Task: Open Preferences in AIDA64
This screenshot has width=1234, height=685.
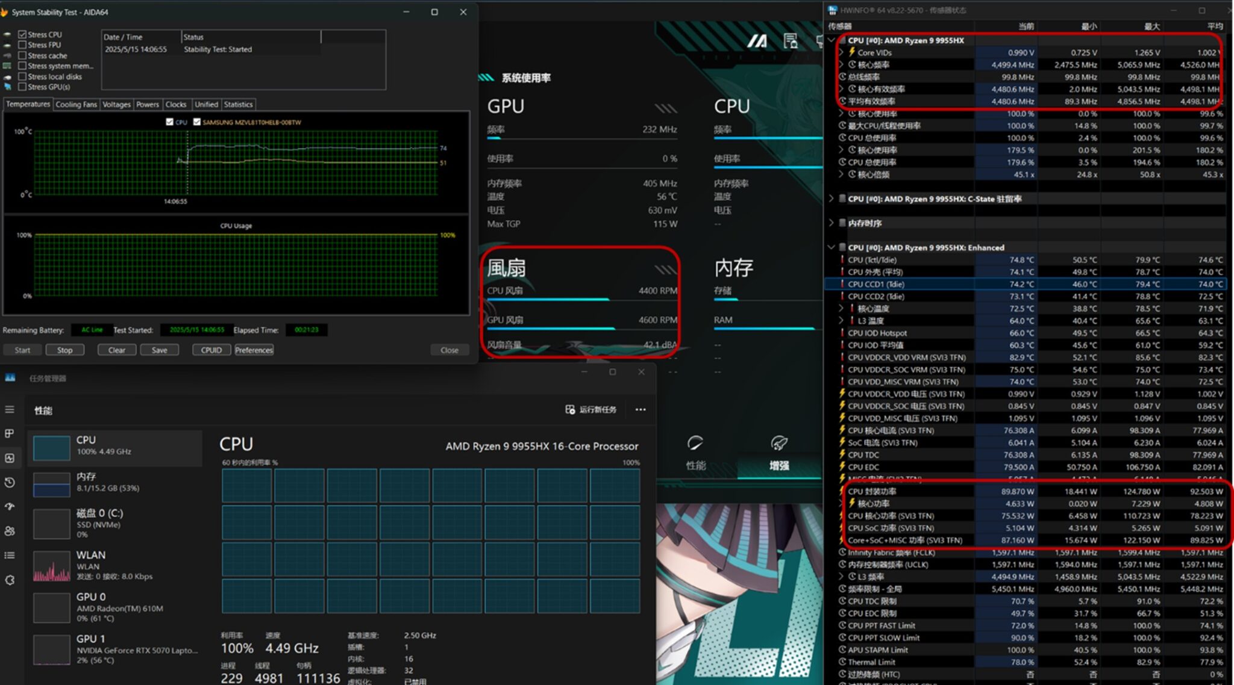Action: (x=254, y=350)
